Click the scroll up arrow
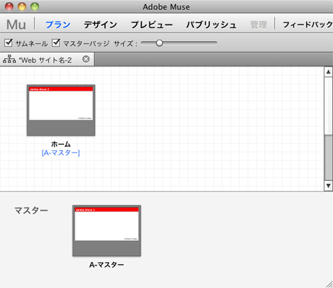The height and width of the screenshot is (288, 333). pos(328,72)
